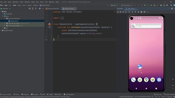Expand the com.lauren.firstpro test package

tap(4, 26)
